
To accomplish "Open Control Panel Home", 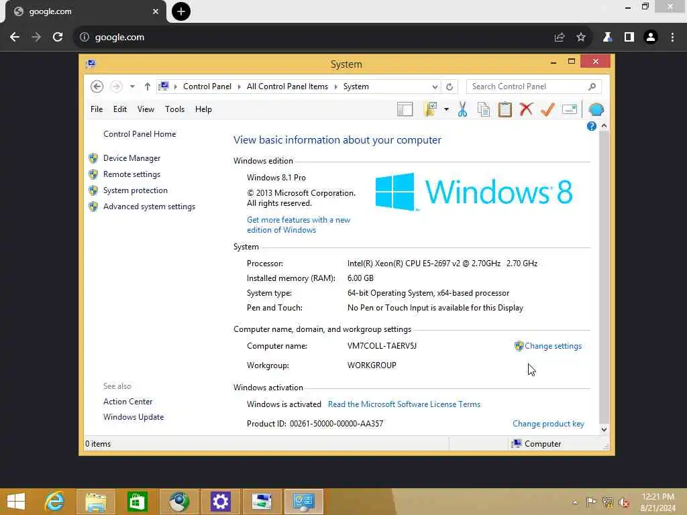I will (x=140, y=134).
